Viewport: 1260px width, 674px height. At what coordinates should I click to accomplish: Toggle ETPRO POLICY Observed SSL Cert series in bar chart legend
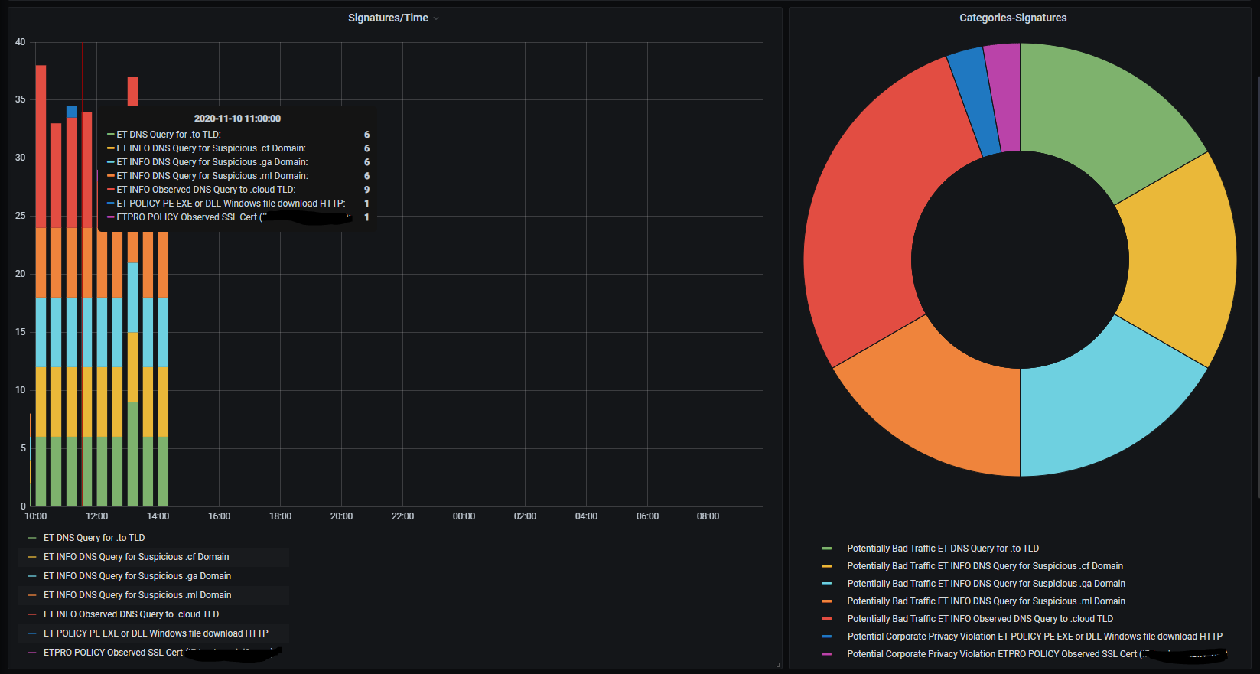[162, 653]
